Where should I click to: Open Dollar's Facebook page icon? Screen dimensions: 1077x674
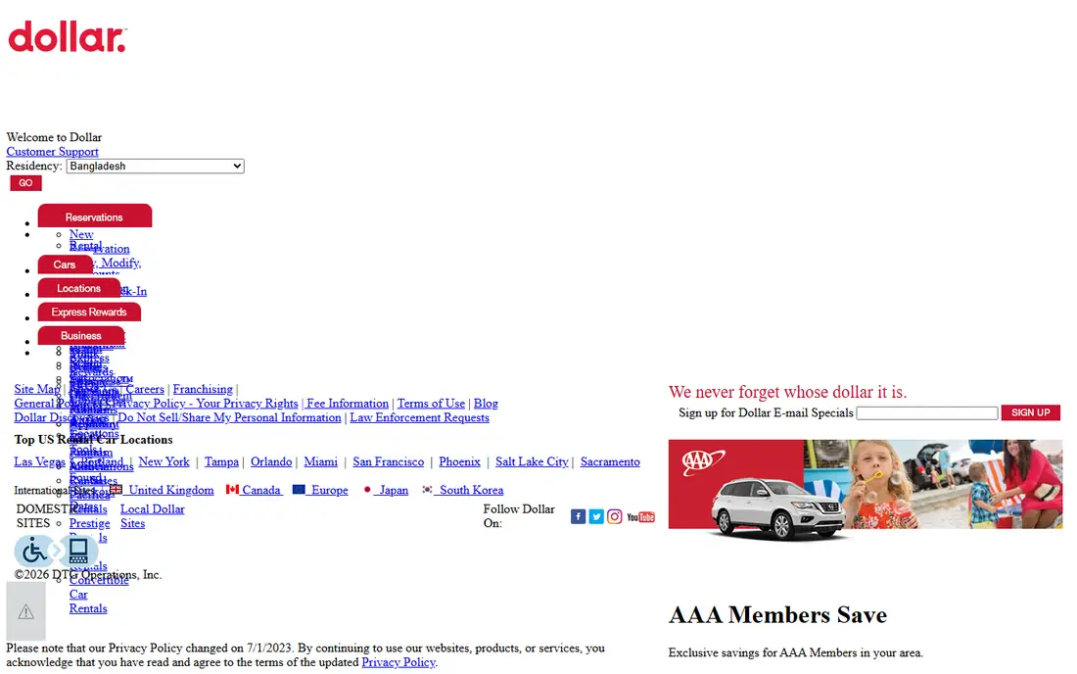pos(579,516)
